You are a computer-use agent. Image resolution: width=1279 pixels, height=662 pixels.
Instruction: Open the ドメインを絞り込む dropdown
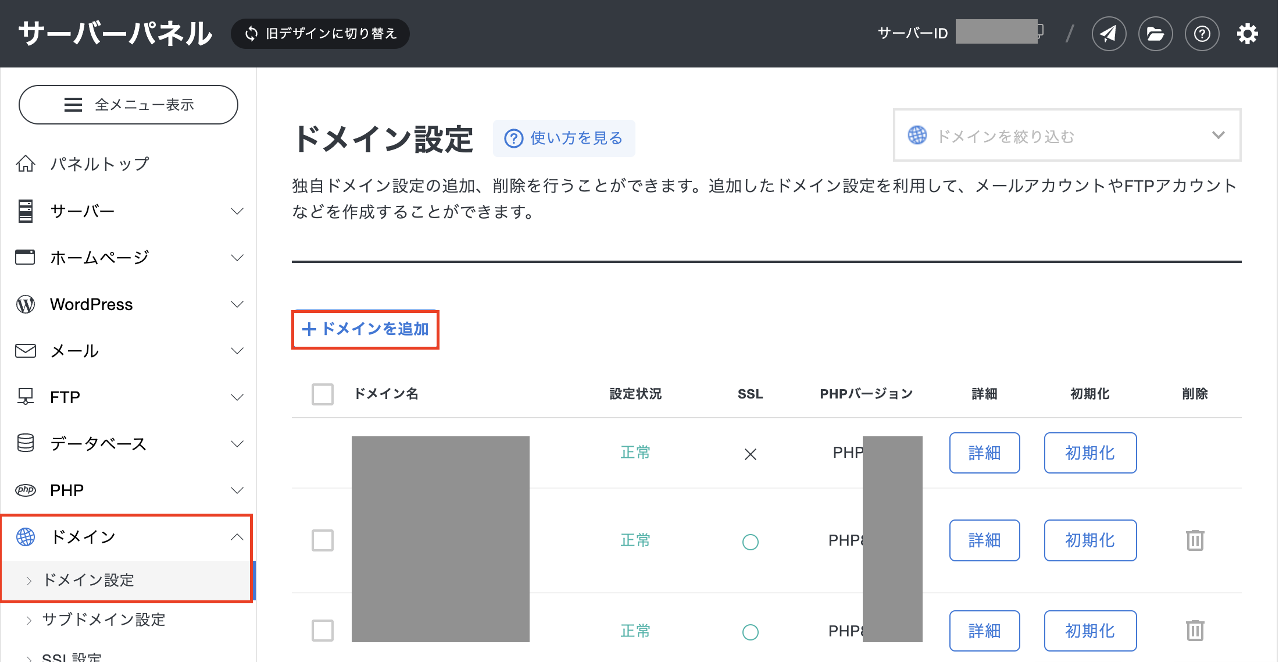pyautogui.click(x=1067, y=135)
